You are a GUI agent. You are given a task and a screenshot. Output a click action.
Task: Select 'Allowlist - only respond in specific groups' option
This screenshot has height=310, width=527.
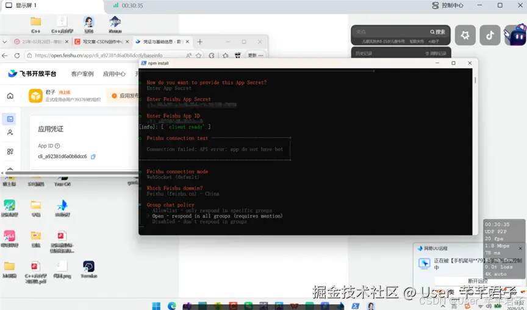pyautogui.click(x=212, y=210)
